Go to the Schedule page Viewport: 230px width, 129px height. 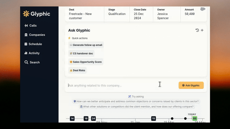pos(33,44)
